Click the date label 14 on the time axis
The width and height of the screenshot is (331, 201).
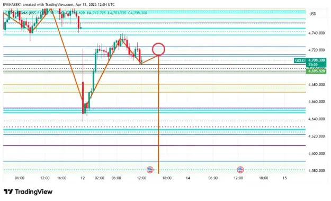tap(188, 178)
